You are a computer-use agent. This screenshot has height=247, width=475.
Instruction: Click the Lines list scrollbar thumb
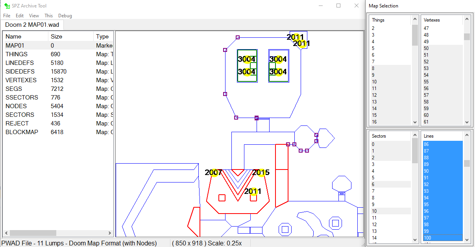[467, 163]
